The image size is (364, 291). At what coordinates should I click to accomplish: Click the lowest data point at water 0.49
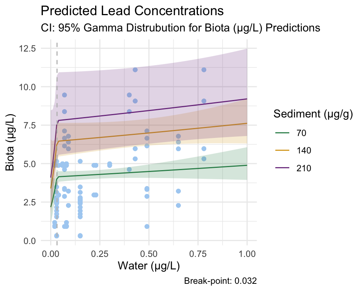(x=147, y=226)
